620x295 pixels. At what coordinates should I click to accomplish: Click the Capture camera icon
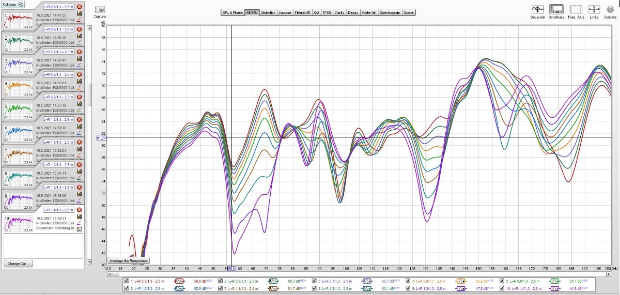click(100, 9)
